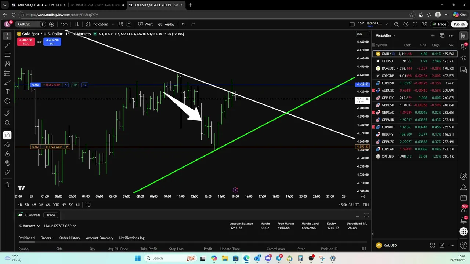470x264 pixels.
Task: Set chart range to 1D
Action: [x=20, y=205]
